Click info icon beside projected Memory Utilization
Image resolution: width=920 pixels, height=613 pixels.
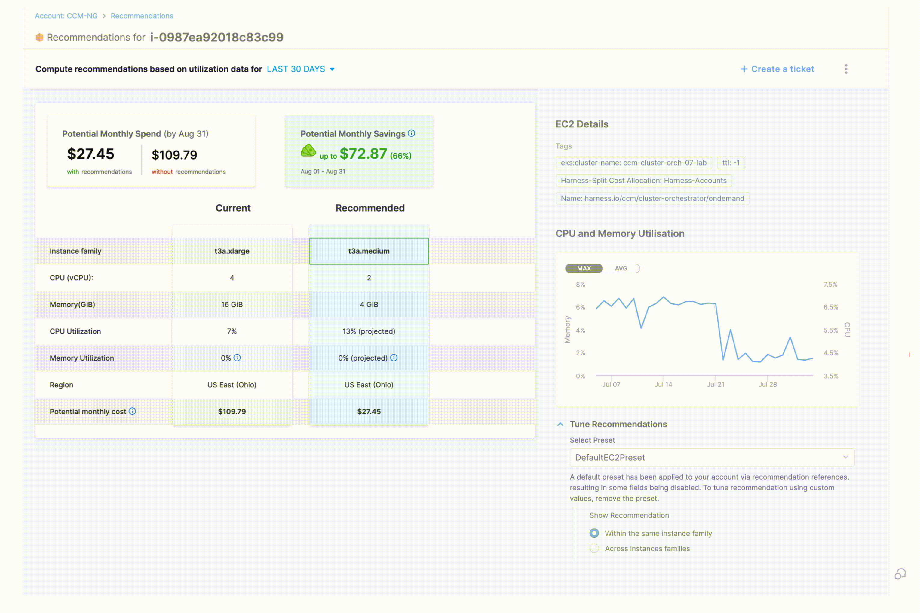pos(394,358)
